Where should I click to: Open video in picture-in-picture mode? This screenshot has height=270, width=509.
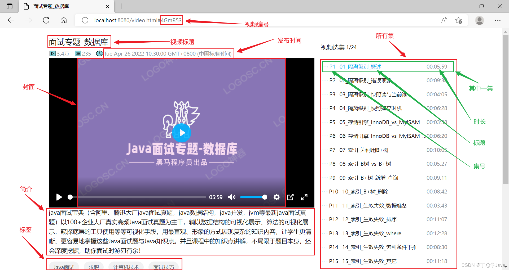pos(290,197)
